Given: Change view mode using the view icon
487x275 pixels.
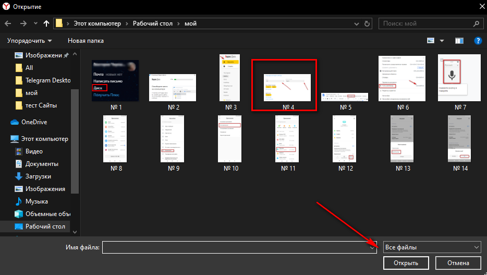Looking at the screenshot, I should 431,41.
